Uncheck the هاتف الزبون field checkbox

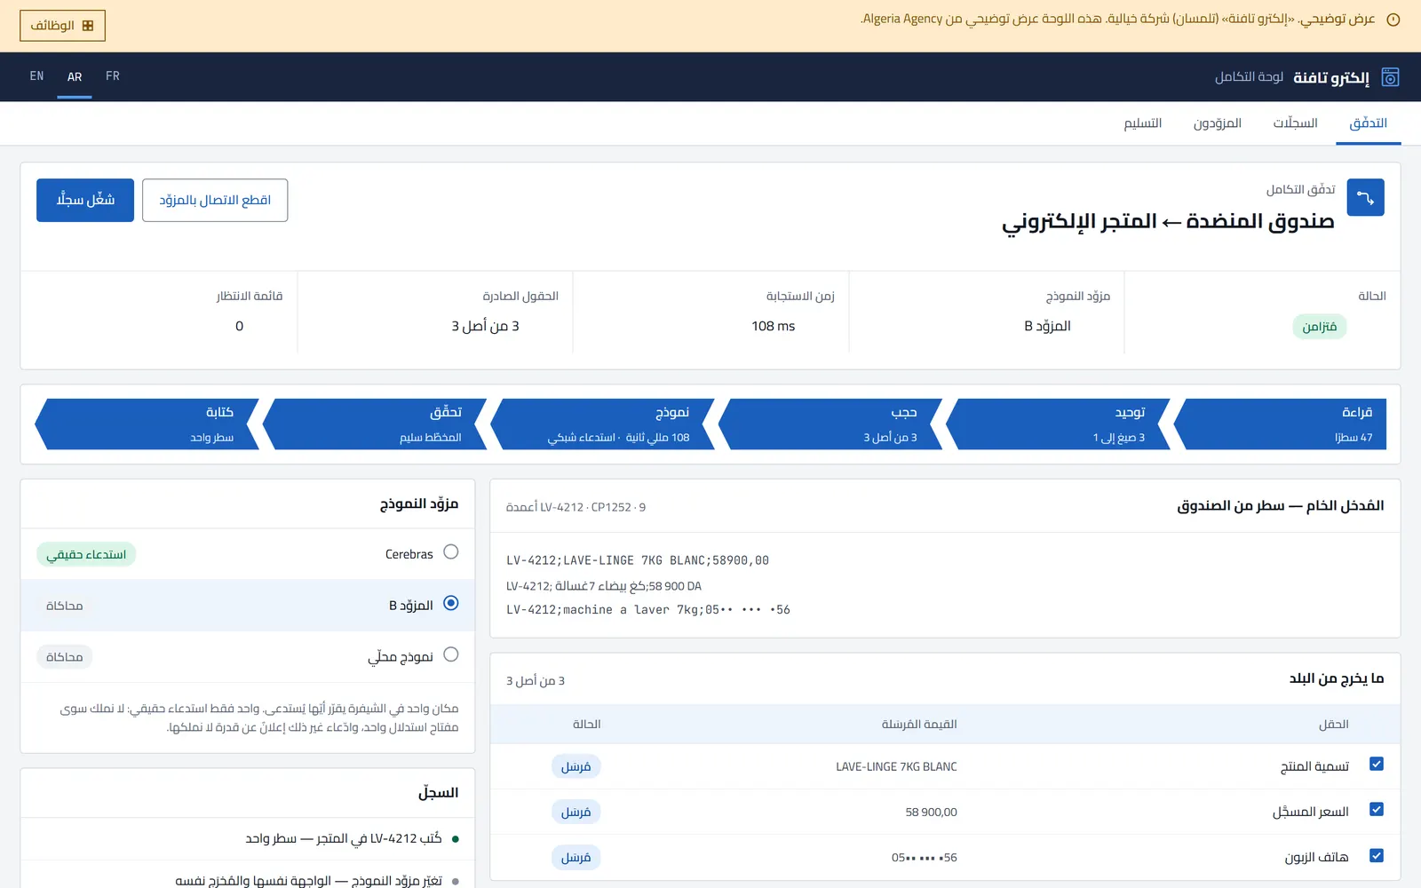click(x=1377, y=856)
